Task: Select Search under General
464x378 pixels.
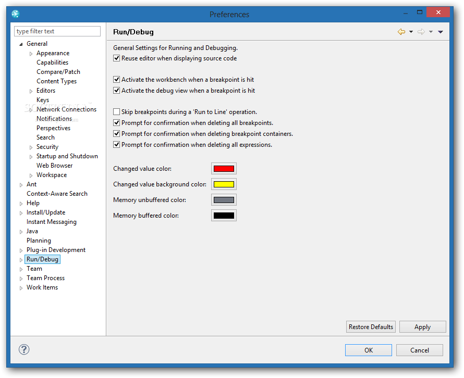Action: click(45, 137)
